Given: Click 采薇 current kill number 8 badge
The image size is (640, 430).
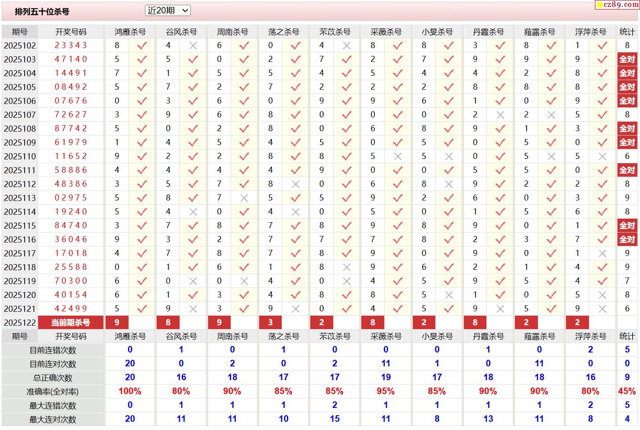Looking at the screenshot, I should (373, 323).
